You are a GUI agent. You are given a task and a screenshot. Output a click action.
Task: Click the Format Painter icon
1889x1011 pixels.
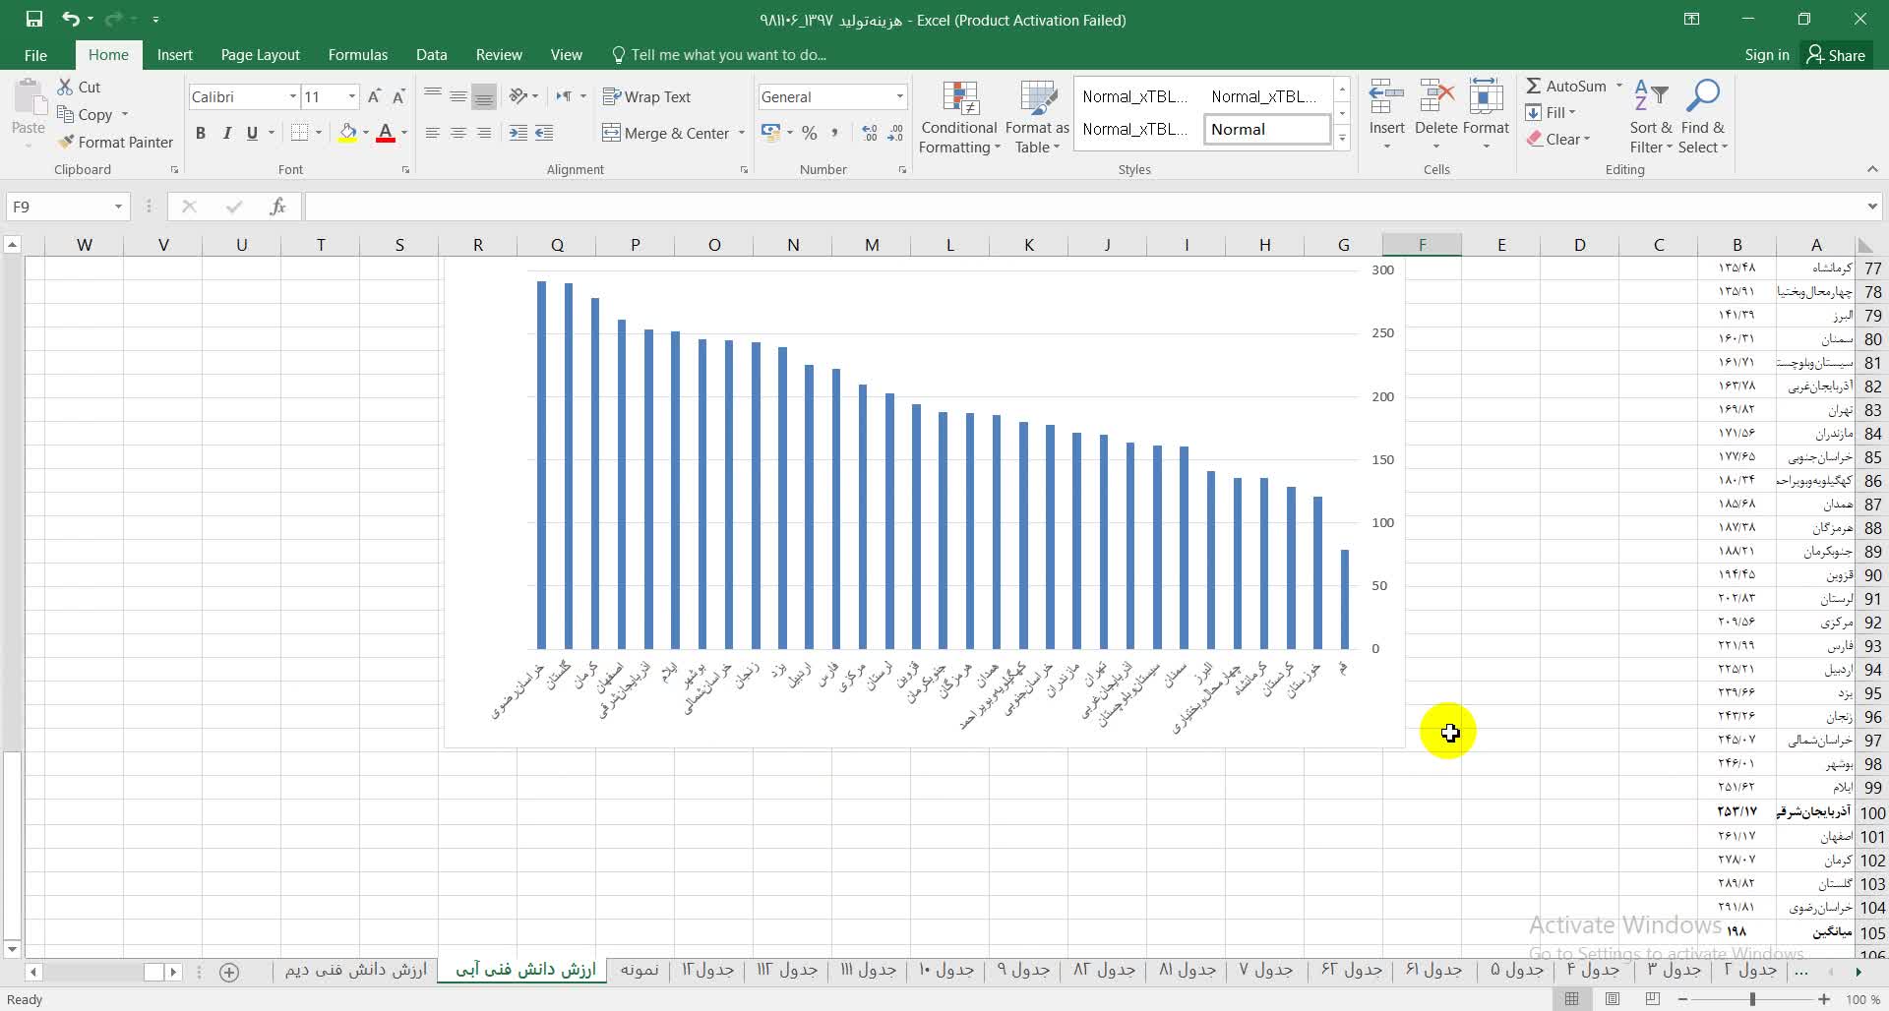67,143
